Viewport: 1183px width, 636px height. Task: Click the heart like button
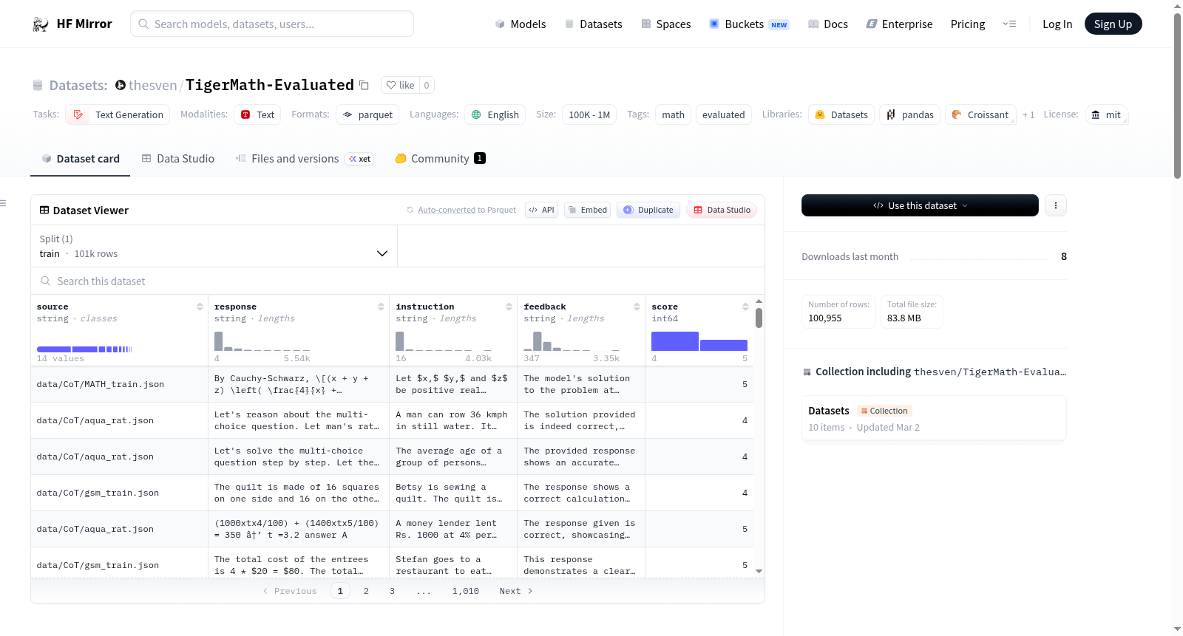(x=400, y=85)
